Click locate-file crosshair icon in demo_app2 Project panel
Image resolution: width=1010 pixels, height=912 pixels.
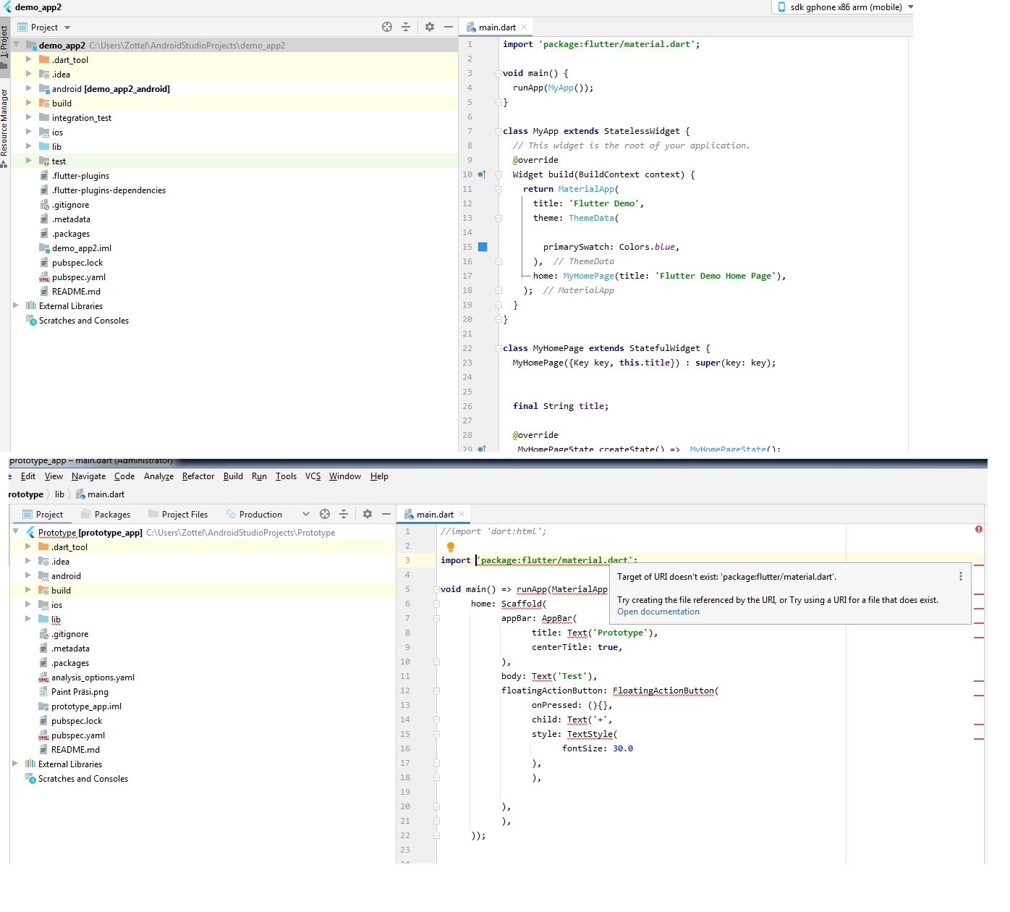(387, 27)
